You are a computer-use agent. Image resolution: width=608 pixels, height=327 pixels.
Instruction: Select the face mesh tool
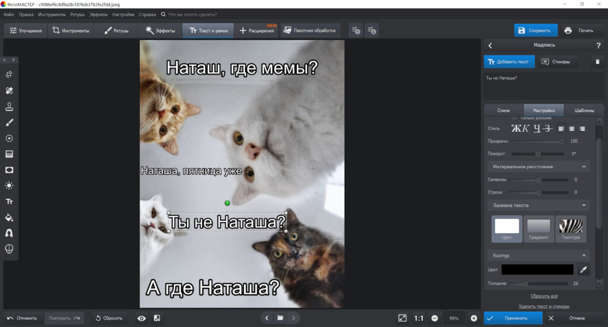coord(9,249)
